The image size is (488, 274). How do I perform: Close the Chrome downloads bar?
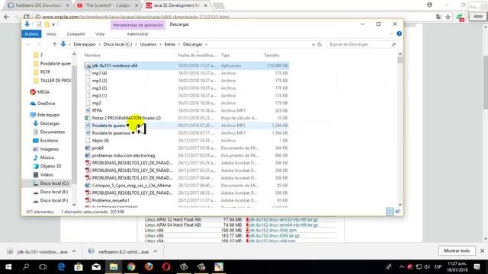coord(482,250)
